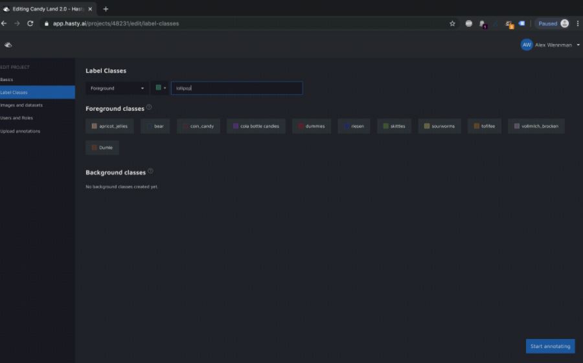The image size is (583, 363).
Task: Open a new browser tab
Action: 106,9
